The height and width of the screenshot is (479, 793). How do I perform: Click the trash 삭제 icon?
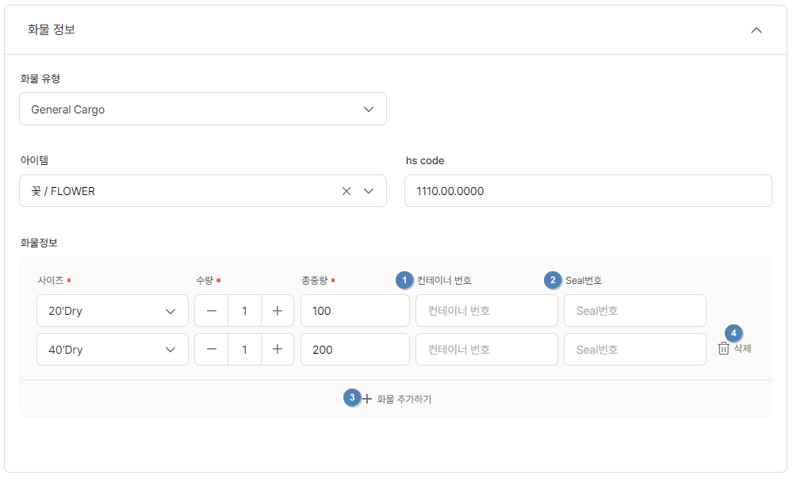click(724, 348)
